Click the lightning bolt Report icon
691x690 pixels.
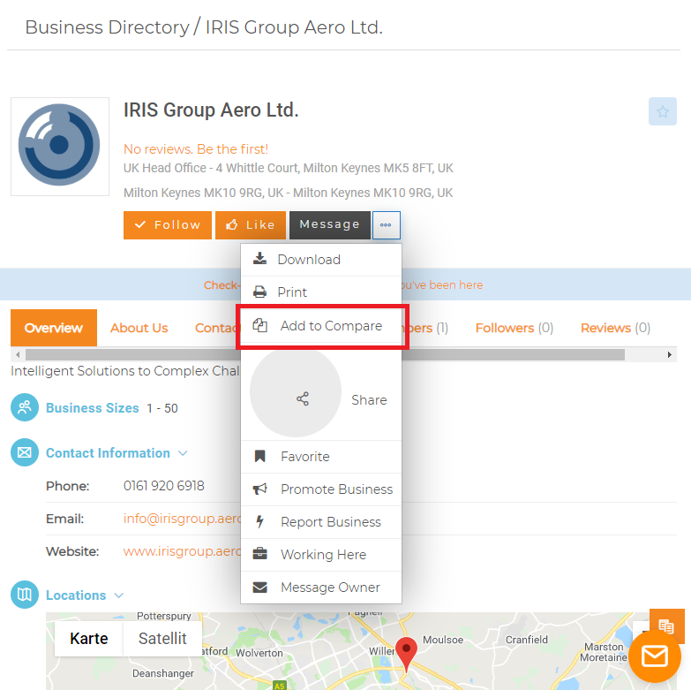259,521
